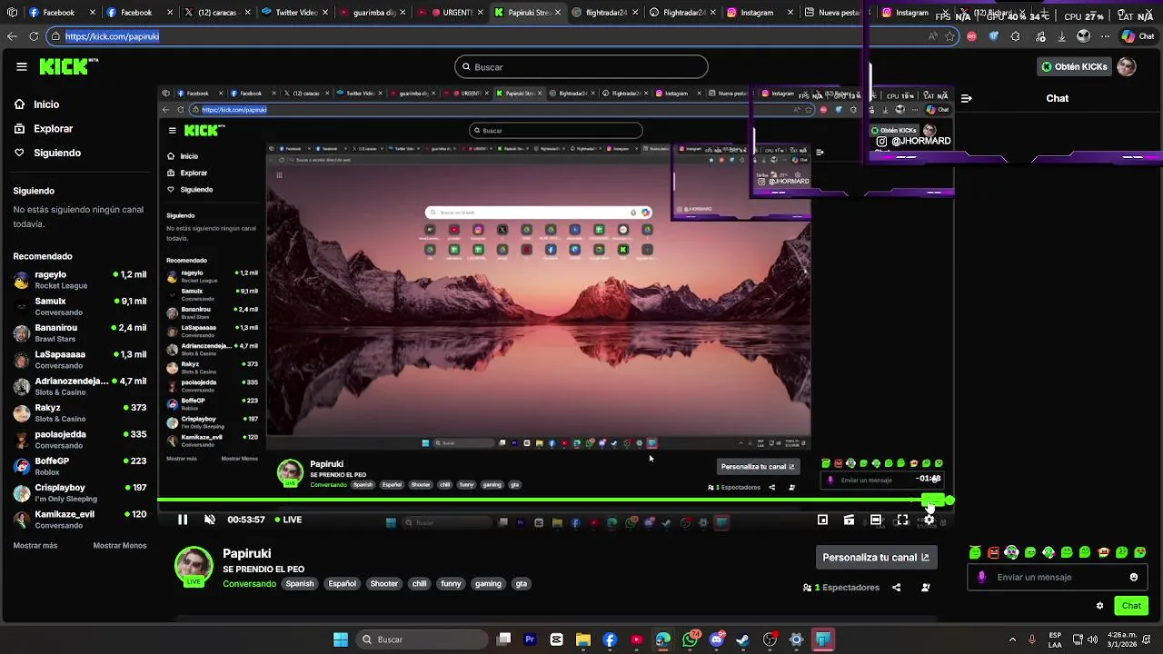Collapse list with Mostrar Menos
This screenshot has height=654, width=1163.
119,546
